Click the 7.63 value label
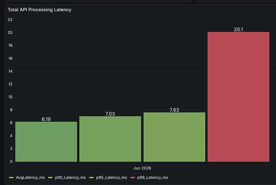 pos(174,110)
